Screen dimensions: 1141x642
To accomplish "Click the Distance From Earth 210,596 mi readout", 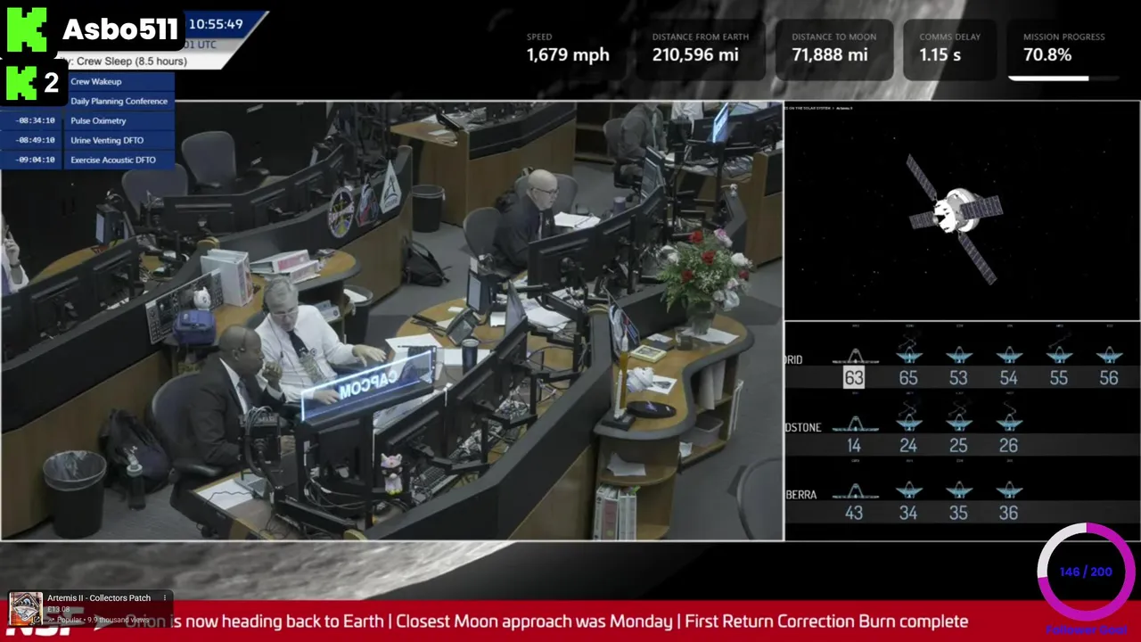I will (x=701, y=48).
